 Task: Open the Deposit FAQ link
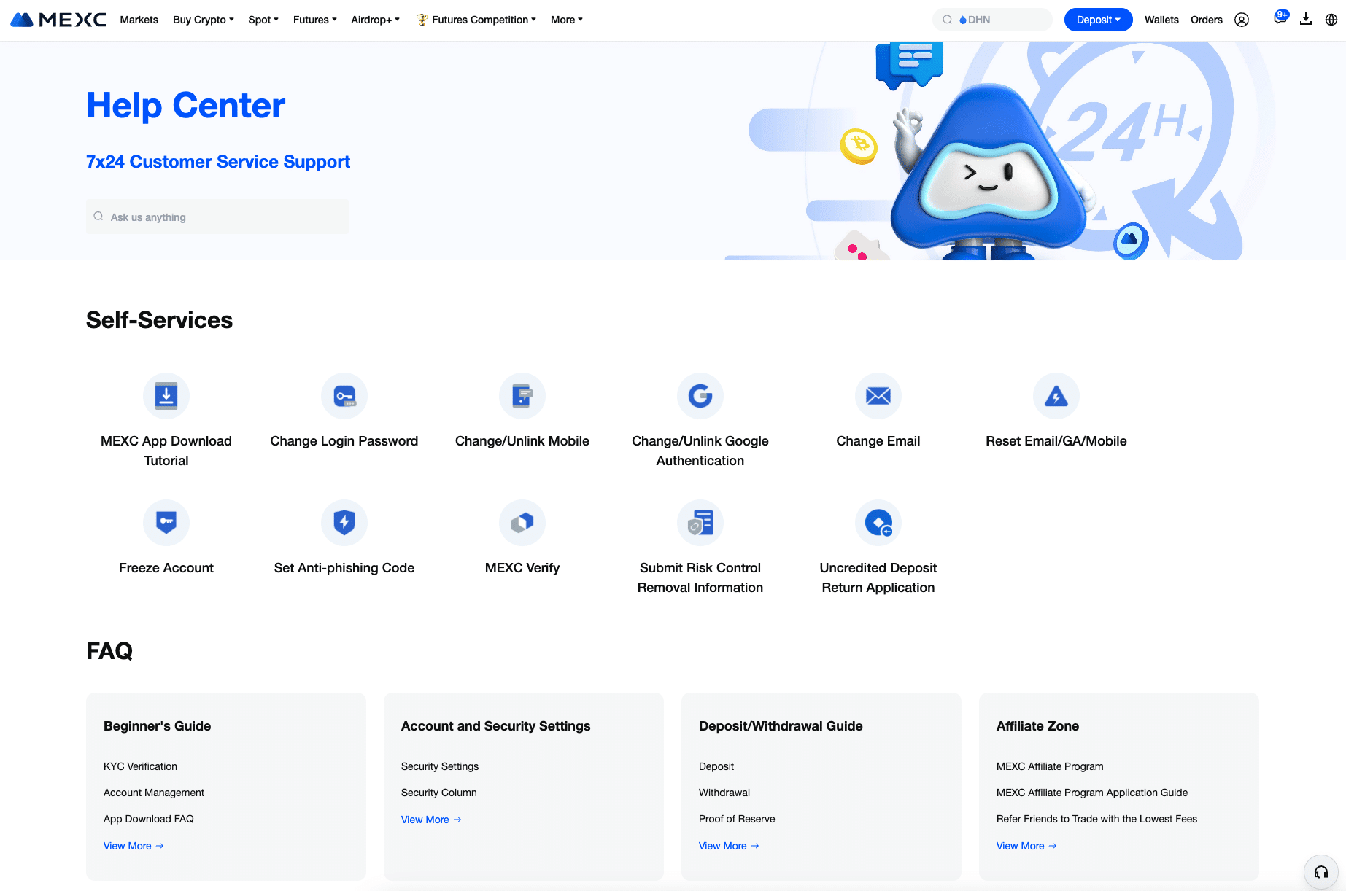tap(716, 766)
